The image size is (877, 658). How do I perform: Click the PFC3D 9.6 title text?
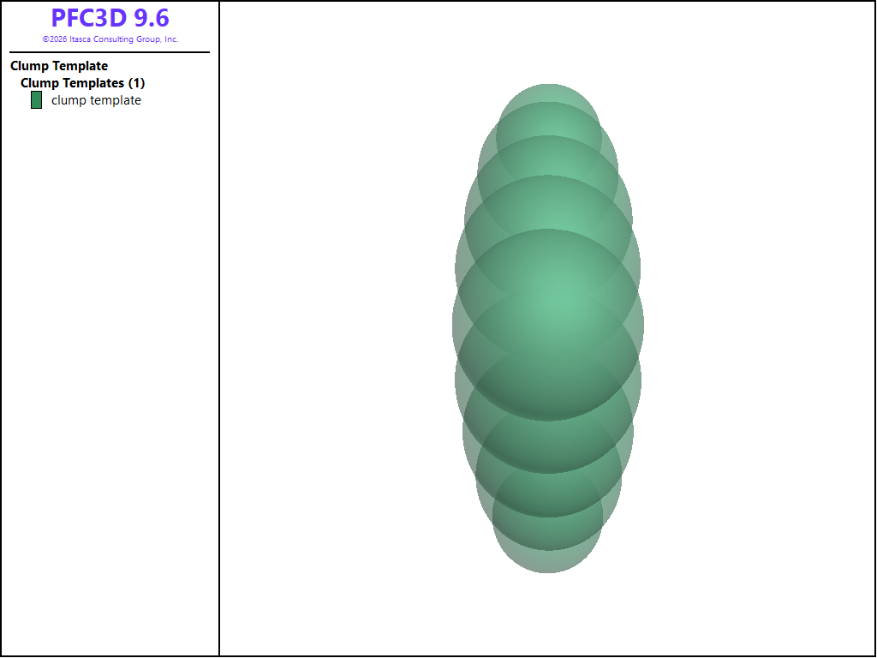(110, 18)
